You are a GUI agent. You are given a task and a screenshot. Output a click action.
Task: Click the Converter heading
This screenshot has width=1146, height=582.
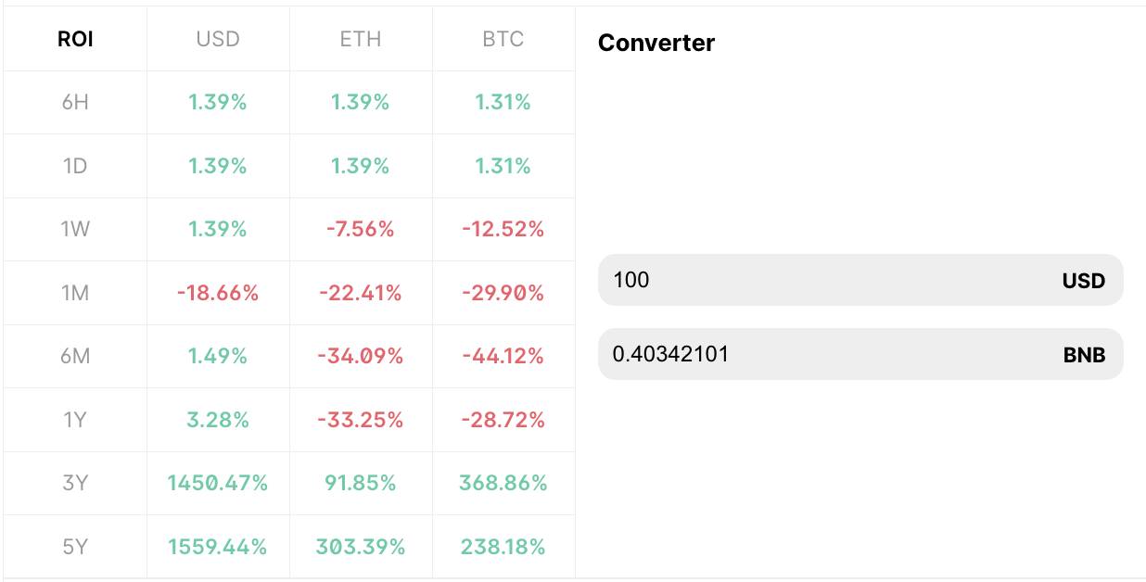tap(656, 43)
